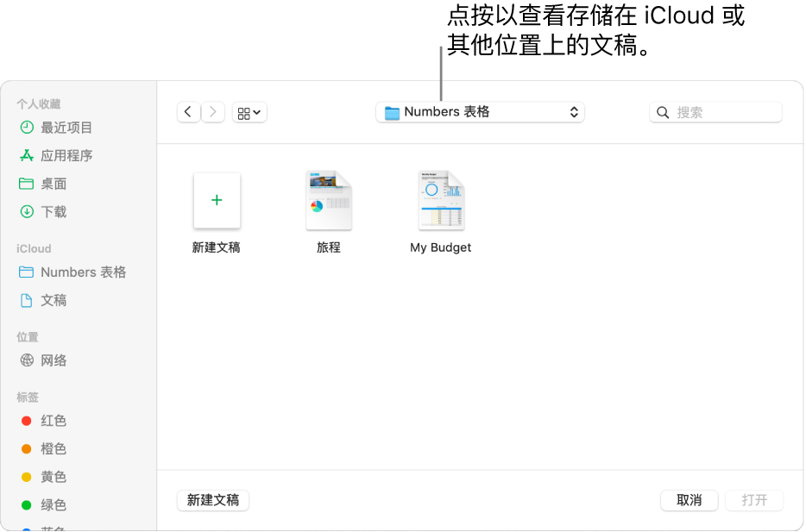
Task: Open iCloud 文稿 documents folder
Action: coord(43,300)
